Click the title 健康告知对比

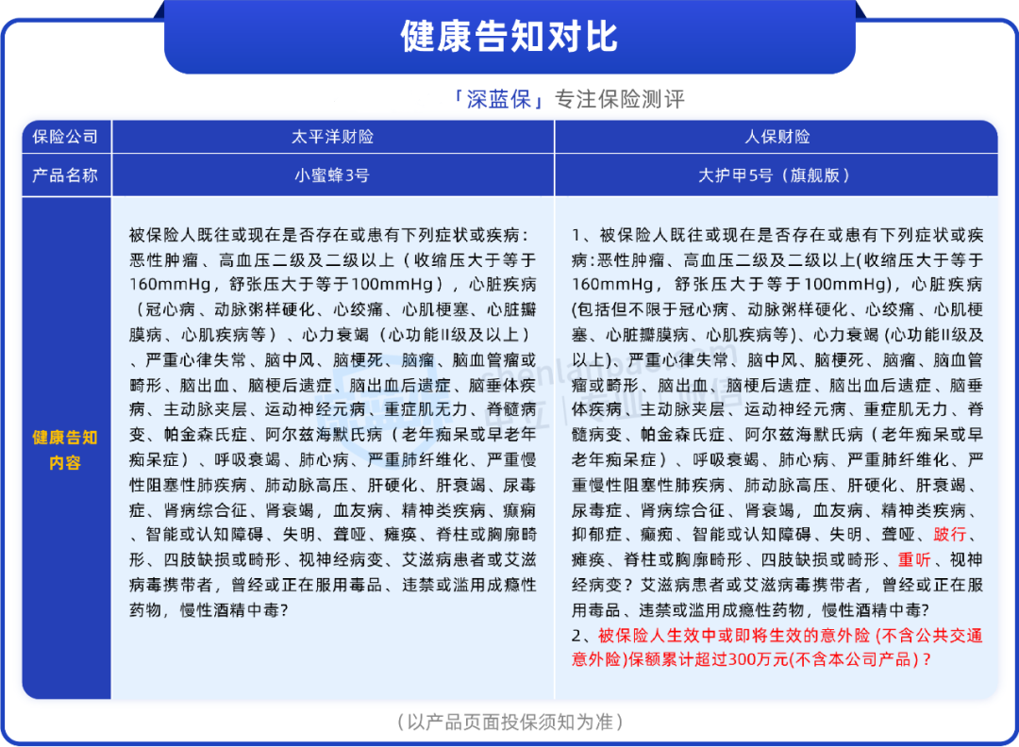509,37
